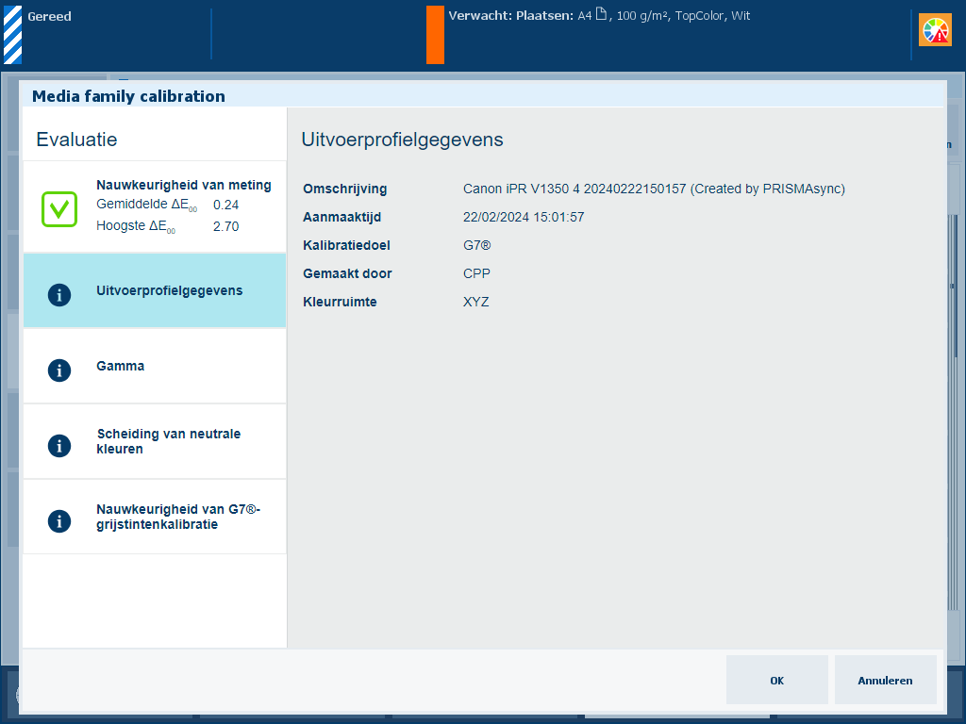Image resolution: width=966 pixels, height=724 pixels.
Task: Click the info icon beside Gamma
Action: (59, 370)
